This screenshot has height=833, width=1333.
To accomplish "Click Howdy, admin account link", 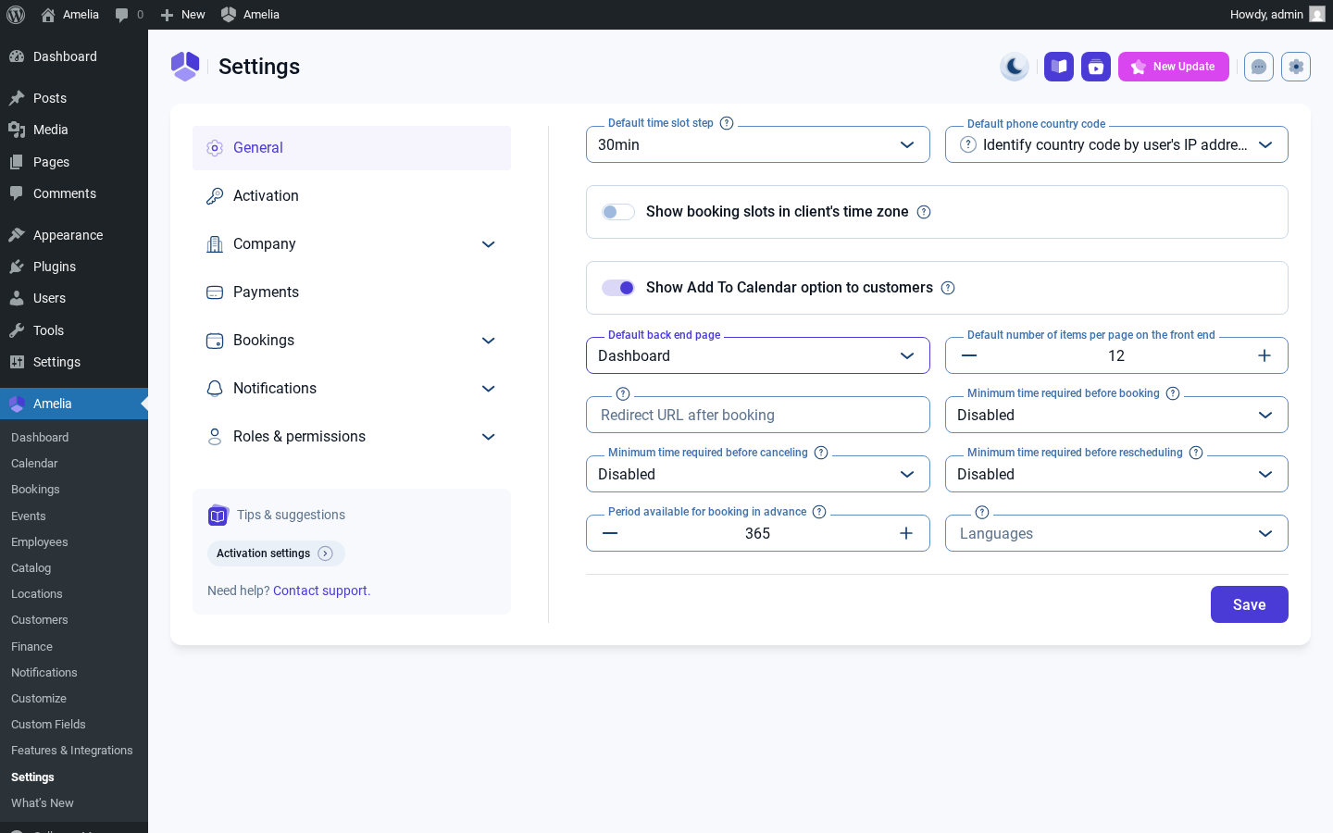I will 1277,14.
